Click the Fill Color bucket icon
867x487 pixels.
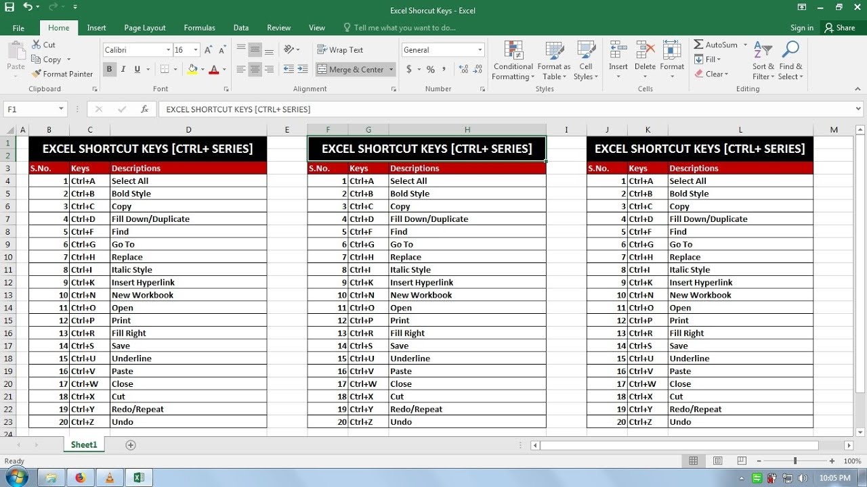point(192,69)
